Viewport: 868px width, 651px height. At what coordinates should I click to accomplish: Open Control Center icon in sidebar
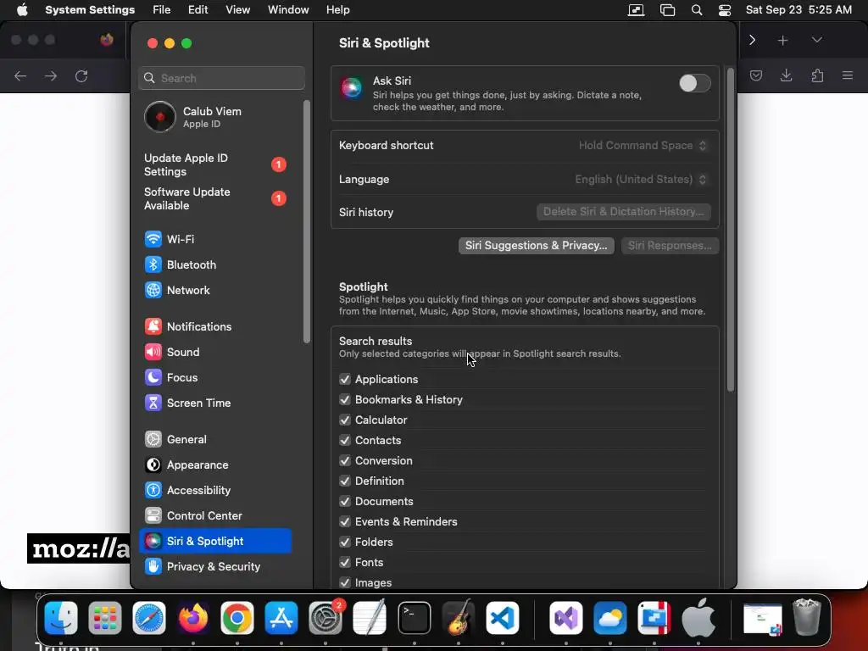153,516
